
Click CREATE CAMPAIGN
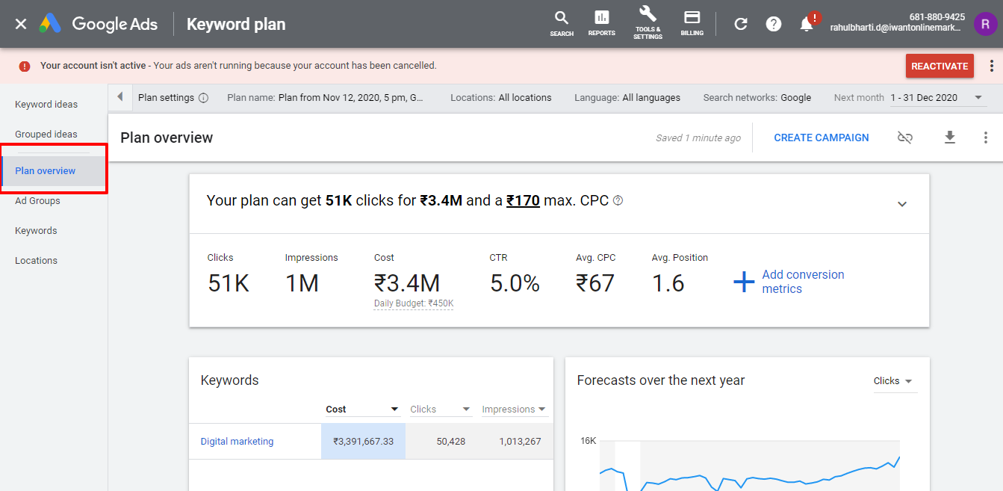point(822,138)
